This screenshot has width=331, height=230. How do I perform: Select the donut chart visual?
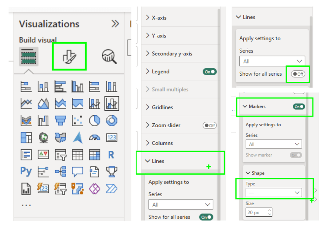tap(112, 121)
